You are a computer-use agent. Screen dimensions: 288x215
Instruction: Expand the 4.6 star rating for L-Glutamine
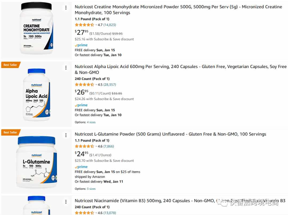pos(86,146)
